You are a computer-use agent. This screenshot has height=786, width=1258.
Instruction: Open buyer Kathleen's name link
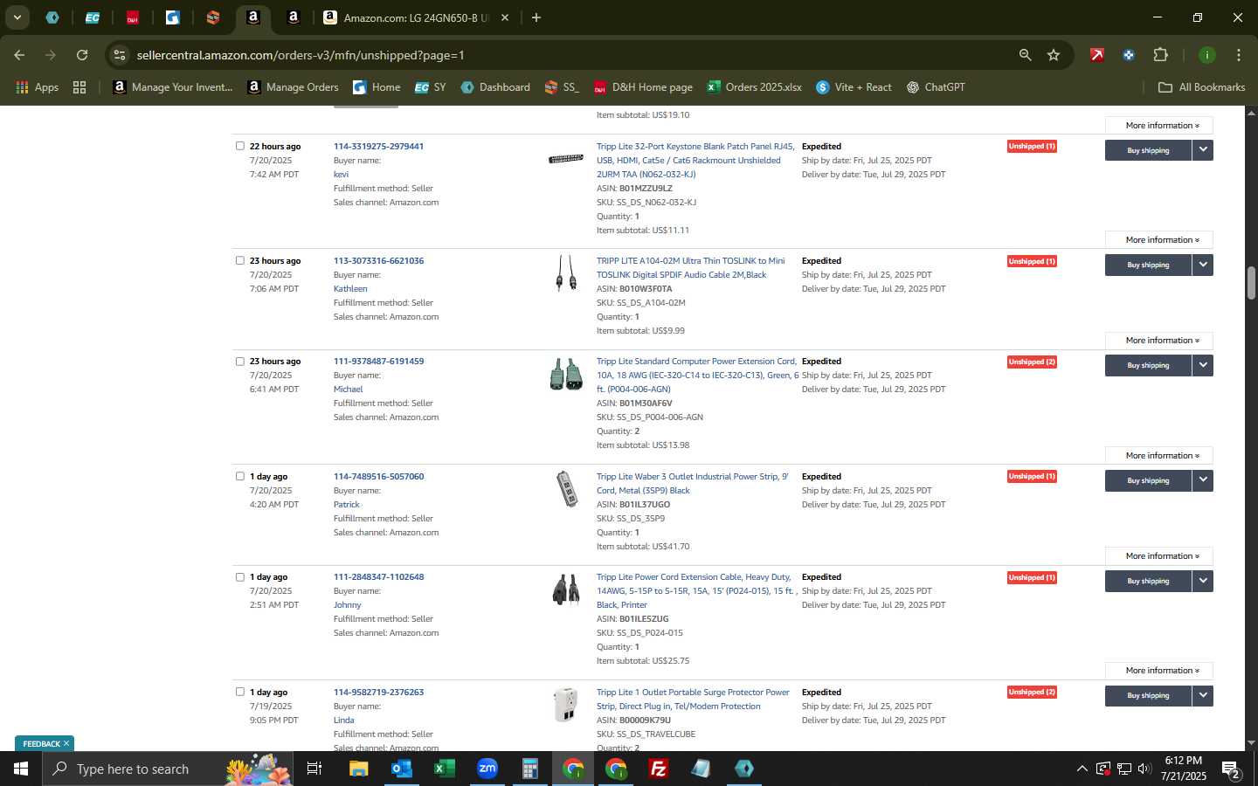tap(350, 288)
